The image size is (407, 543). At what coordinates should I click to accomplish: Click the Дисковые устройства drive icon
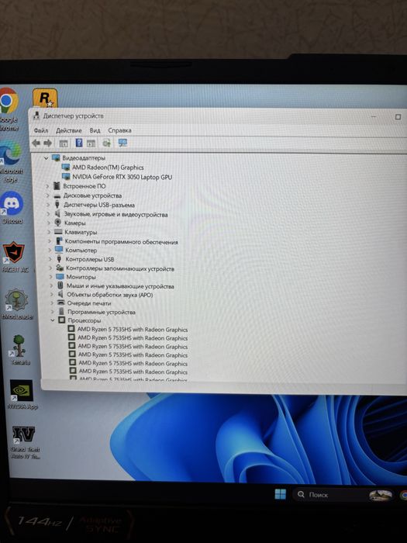click(57, 195)
